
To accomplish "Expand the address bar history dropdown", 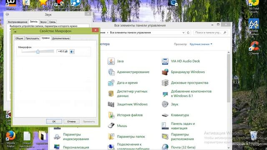I will click(x=183, y=32).
